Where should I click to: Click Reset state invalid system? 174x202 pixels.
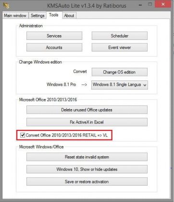(x=87, y=157)
